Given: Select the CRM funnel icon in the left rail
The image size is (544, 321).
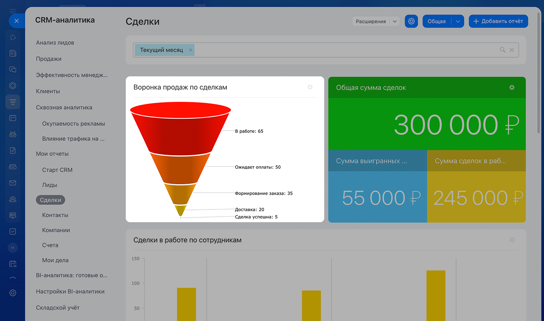Looking at the screenshot, I should pyautogui.click(x=13, y=102).
